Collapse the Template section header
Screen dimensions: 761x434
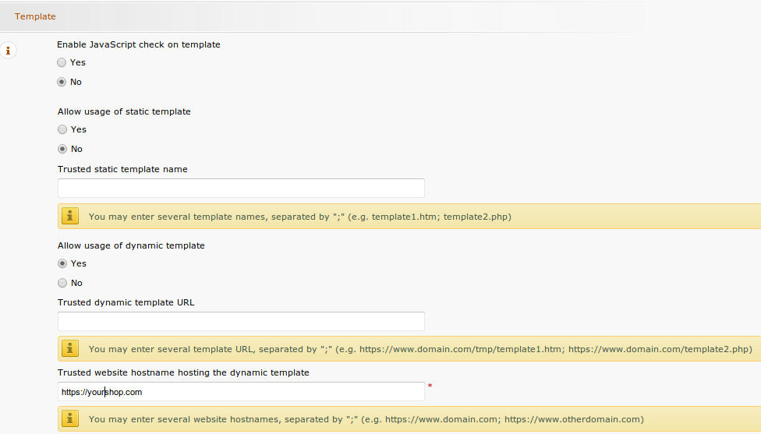[x=35, y=16]
